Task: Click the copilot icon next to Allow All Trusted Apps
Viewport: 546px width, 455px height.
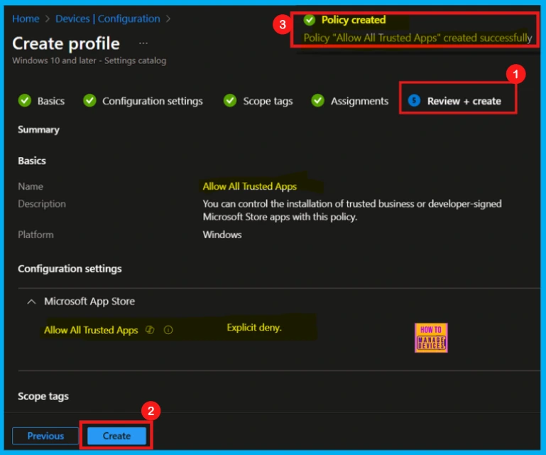Action: (150, 329)
